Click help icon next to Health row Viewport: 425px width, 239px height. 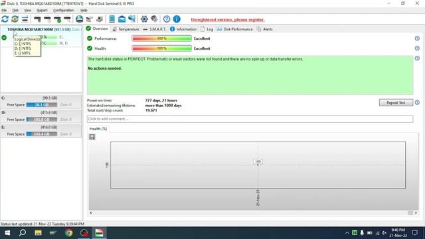click(x=417, y=48)
